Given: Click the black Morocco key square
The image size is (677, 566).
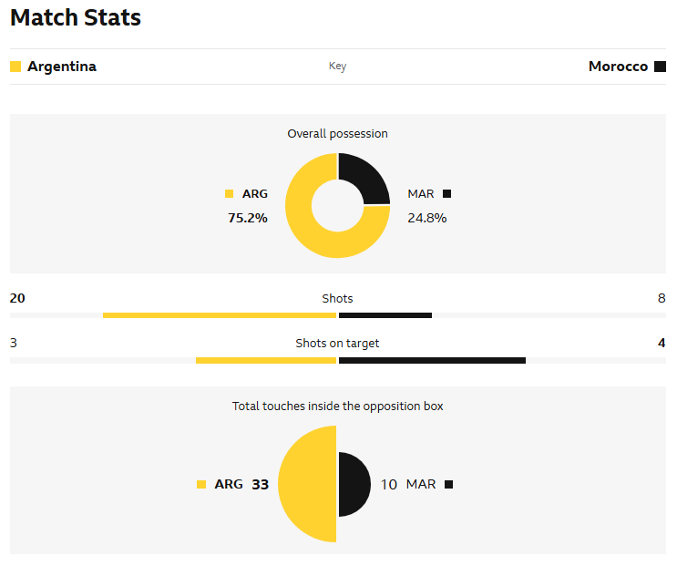Looking at the screenshot, I should tap(660, 67).
